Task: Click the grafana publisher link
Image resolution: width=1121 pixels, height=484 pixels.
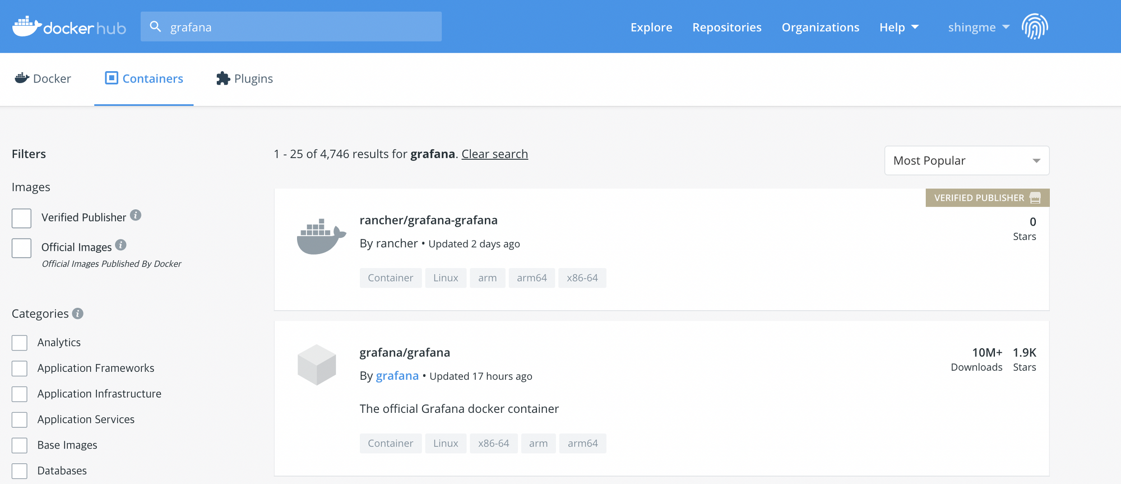Action: pos(397,376)
